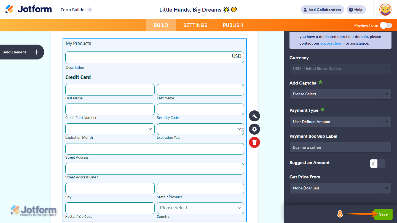Click the City input field

[110, 189]
